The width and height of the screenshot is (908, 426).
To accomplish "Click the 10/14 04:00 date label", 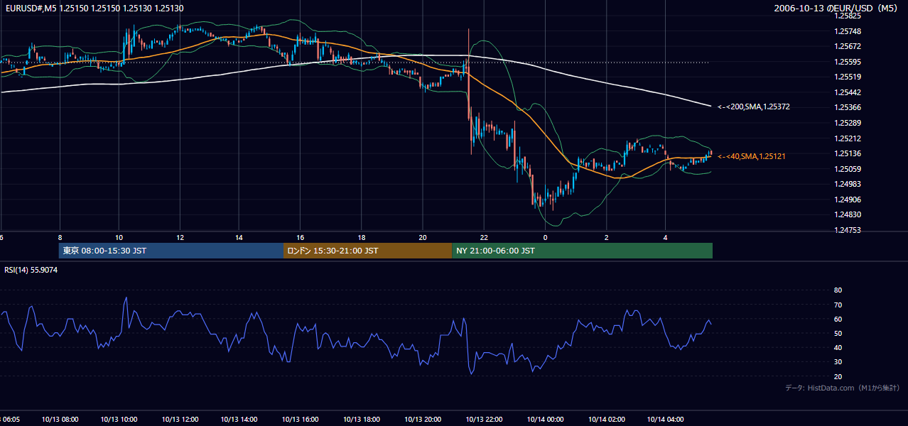I will (x=665, y=419).
